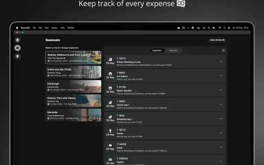Switch to the Summary tab
The width and height of the screenshot is (264, 165).
(x=173, y=51)
